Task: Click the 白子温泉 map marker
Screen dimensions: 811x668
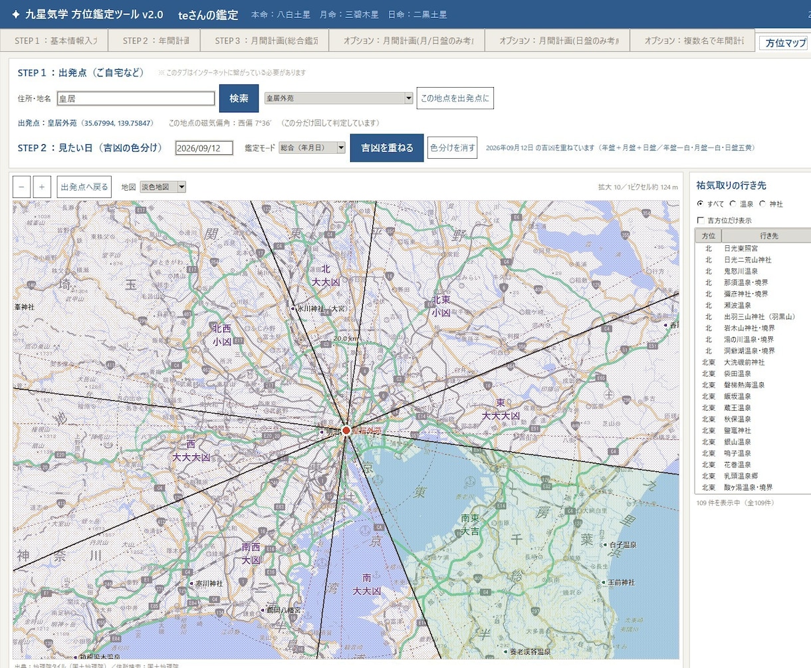Action: (606, 545)
